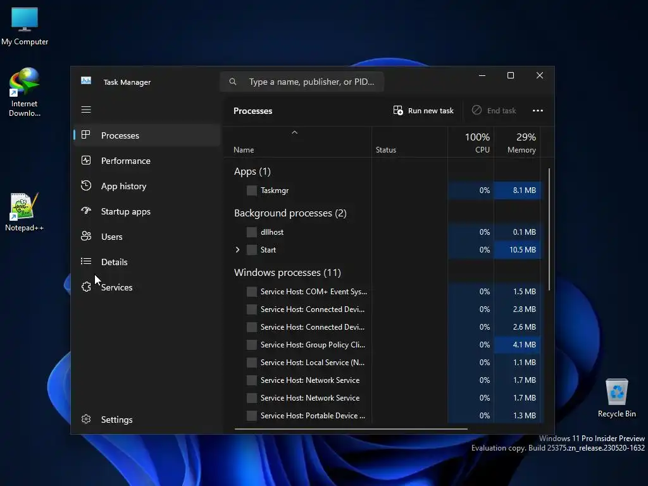Click the Background processes (2) group heading
Screen dimensions: 648x486
(x=290, y=213)
